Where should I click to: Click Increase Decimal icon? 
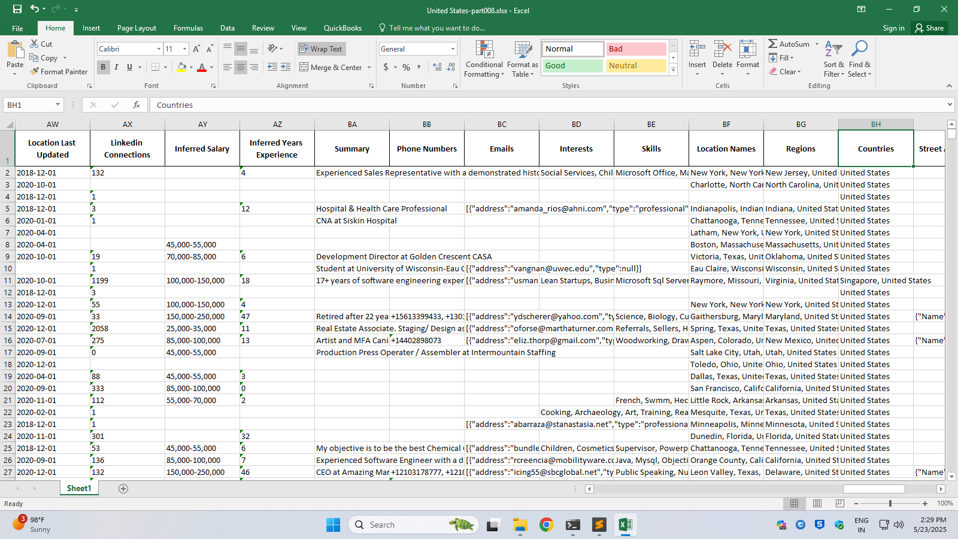tap(437, 67)
